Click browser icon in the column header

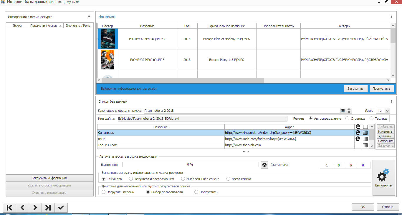358,127
